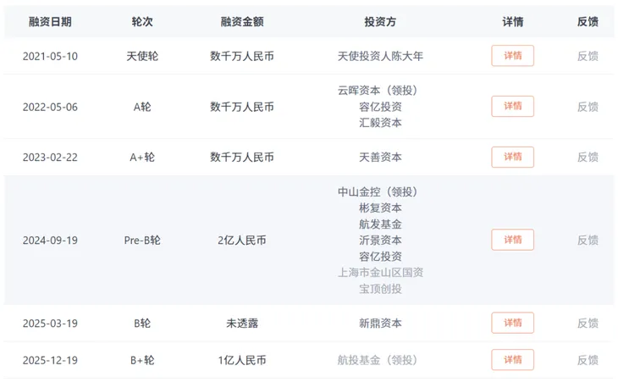Image resolution: width=618 pixels, height=382 pixels.
Task: Open investor 天善资本
Action: click(x=380, y=157)
